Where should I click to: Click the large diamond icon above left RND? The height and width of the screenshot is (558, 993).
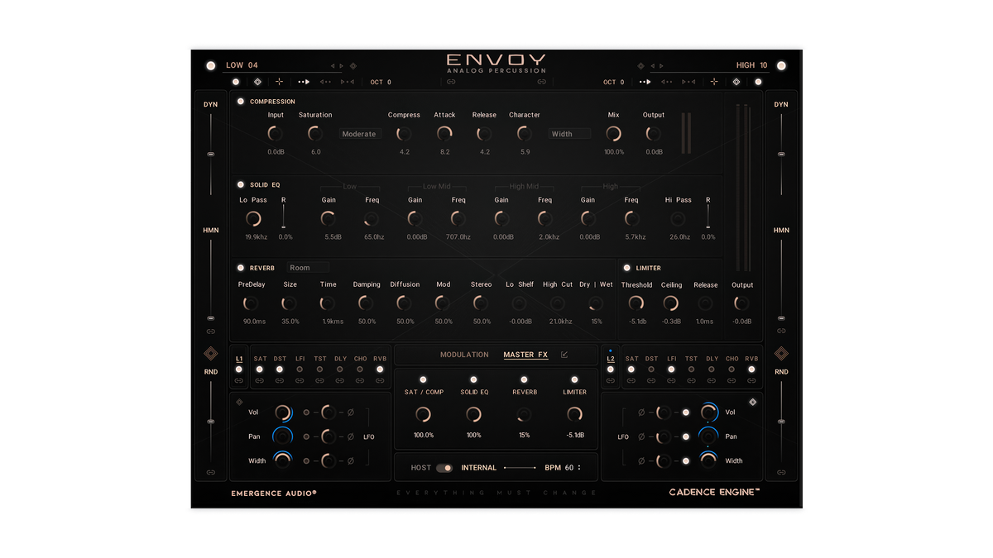[211, 354]
